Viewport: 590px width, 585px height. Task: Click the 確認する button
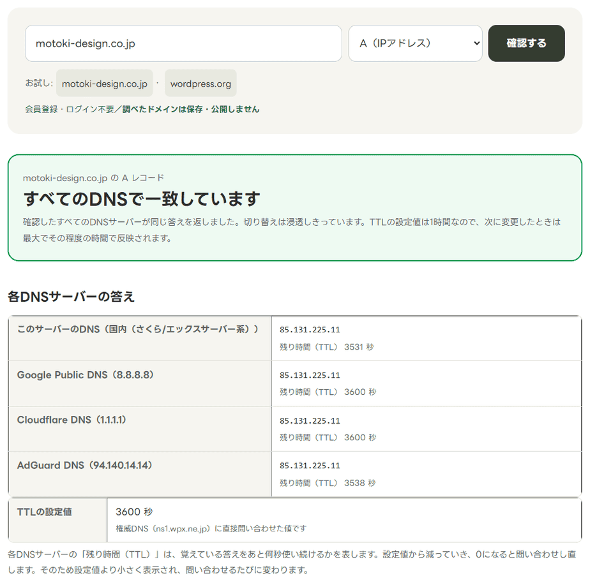(x=526, y=43)
